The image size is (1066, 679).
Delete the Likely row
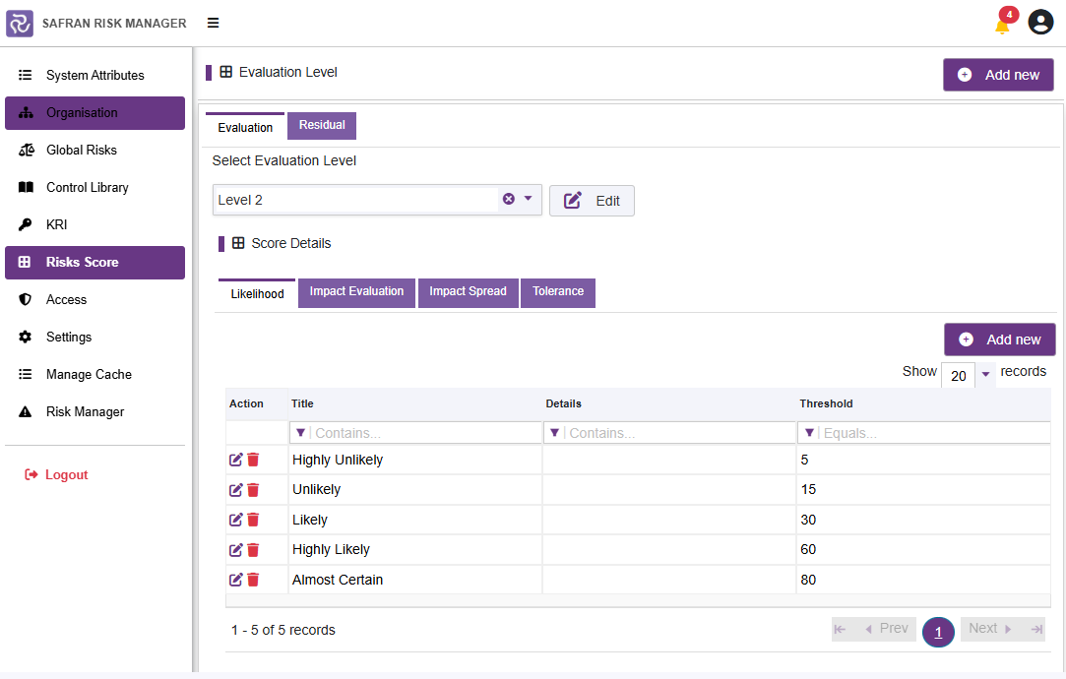253,520
